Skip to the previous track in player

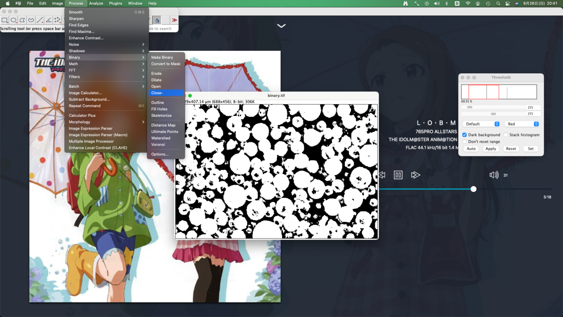pyautogui.click(x=382, y=175)
